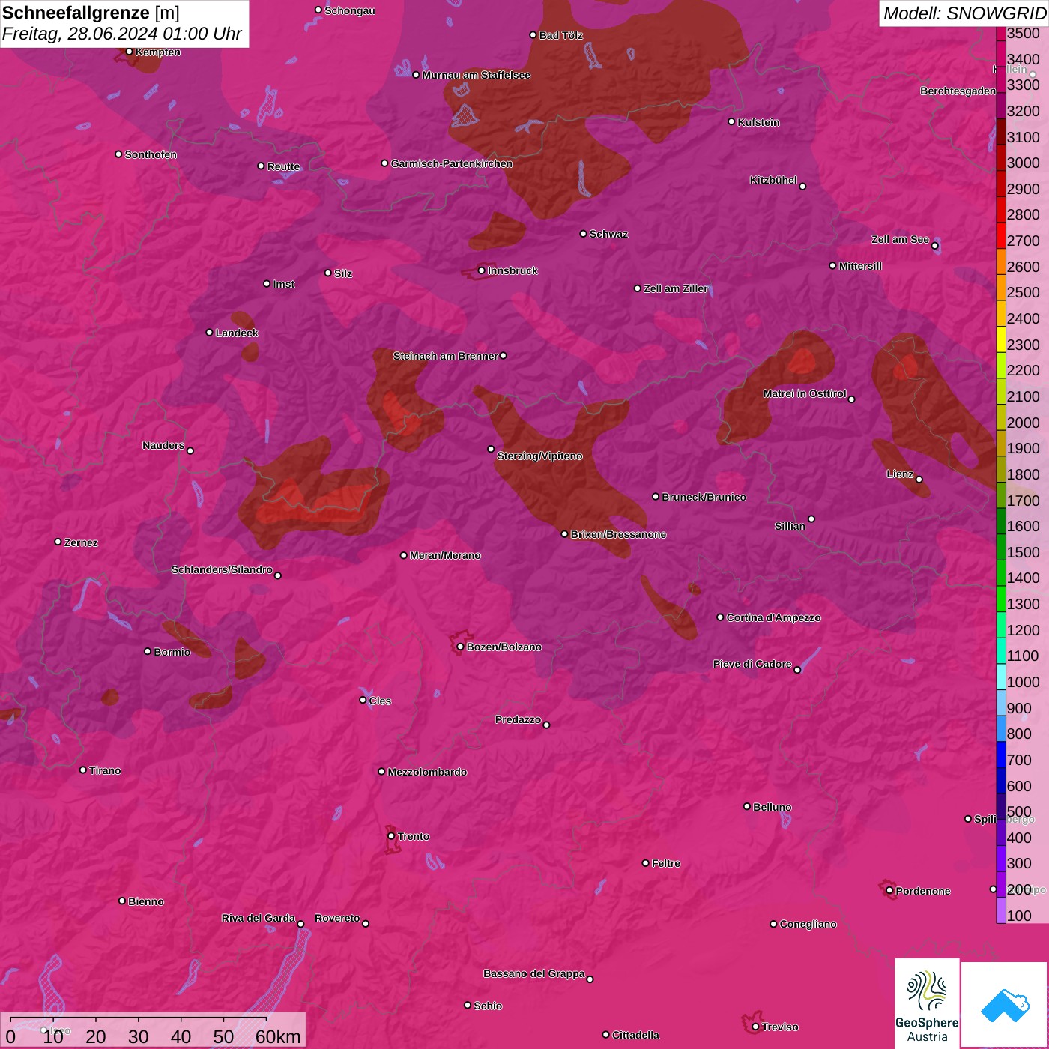This screenshot has width=1049, height=1049.
Task: Click the 2300 yellow legend swatch
Action: [x=1001, y=339]
